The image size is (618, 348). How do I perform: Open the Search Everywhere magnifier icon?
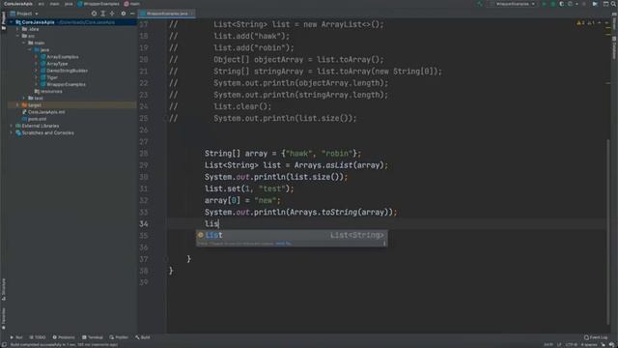point(613,4)
